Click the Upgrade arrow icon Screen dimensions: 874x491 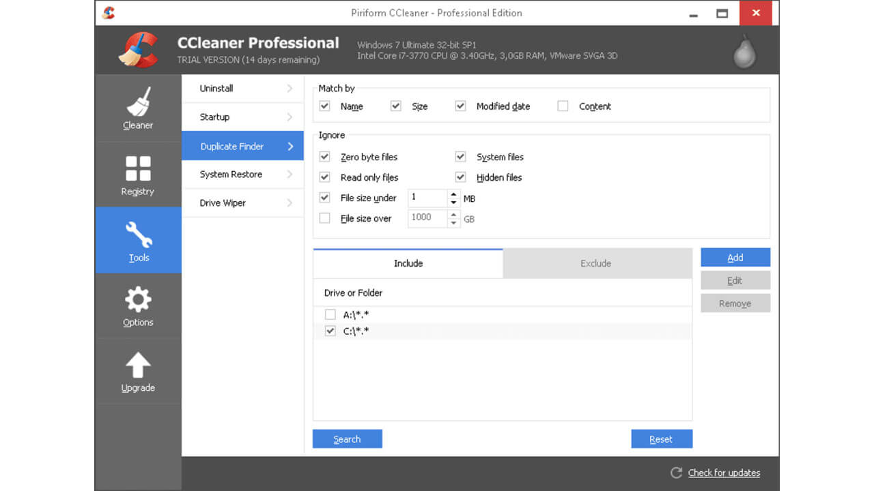coord(138,368)
